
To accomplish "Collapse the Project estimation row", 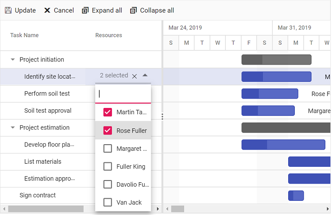I will tap(13, 127).
